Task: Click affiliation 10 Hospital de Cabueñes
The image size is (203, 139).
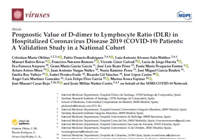Action: (106, 135)
